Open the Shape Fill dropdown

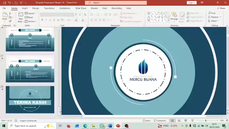click(x=193, y=13)
